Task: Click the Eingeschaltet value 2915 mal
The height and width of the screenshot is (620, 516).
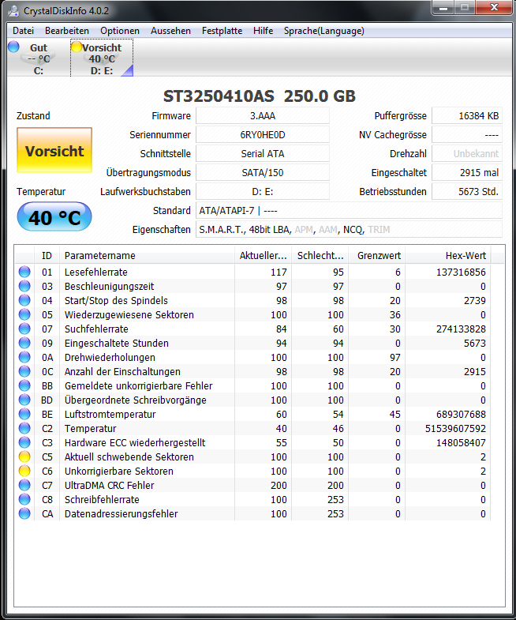Action: coord(467,173)
